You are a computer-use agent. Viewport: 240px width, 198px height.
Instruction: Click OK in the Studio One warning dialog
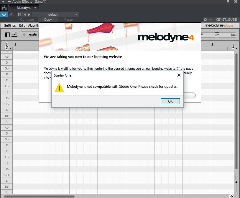(170, 101)
